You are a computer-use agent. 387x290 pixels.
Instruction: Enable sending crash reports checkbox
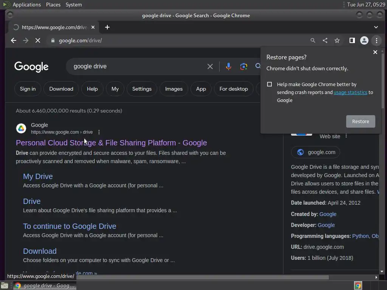pyautogui.click(x=269, y=84)
